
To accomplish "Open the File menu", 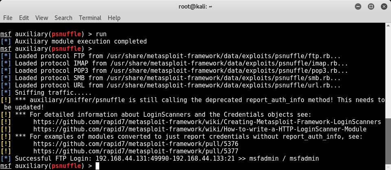I will (8, 18).
